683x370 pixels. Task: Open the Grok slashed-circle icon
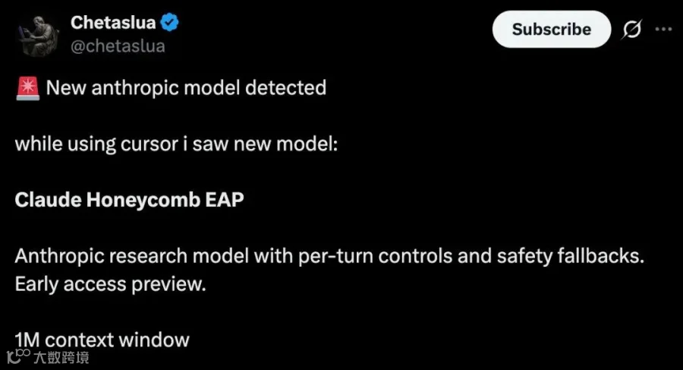pos(631,29)
